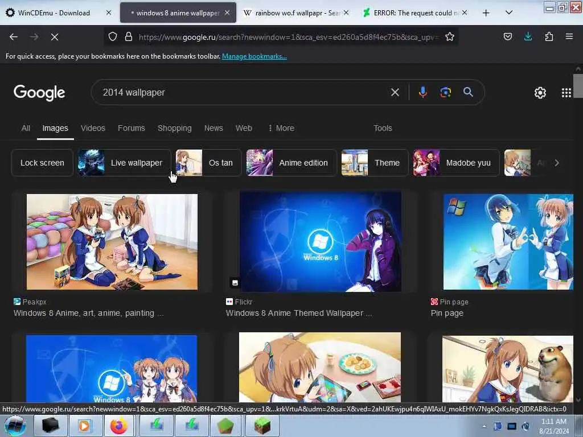Search by image with Google Lens
The image size is (583, 437).
pyautogui.click(x=445, y=92)
